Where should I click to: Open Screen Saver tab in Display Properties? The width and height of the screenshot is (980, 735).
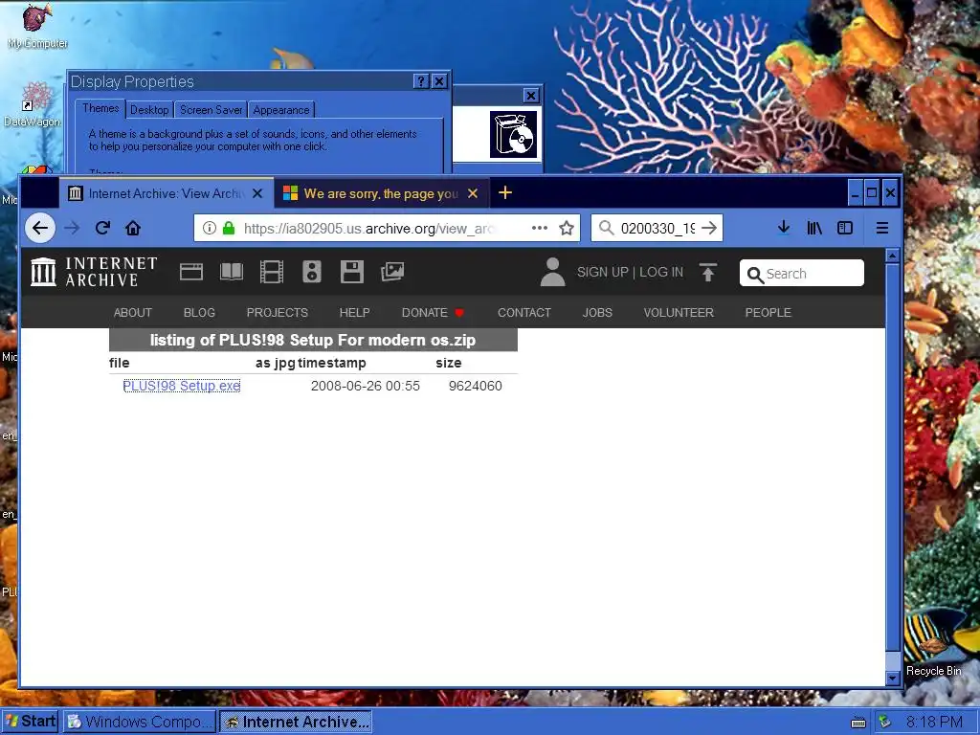point(212,110)
